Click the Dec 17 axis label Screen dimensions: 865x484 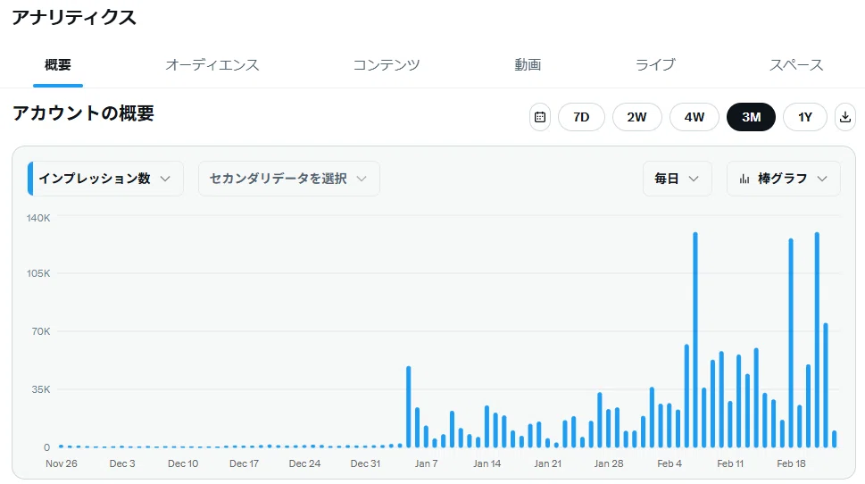click(x=244, y=463)
